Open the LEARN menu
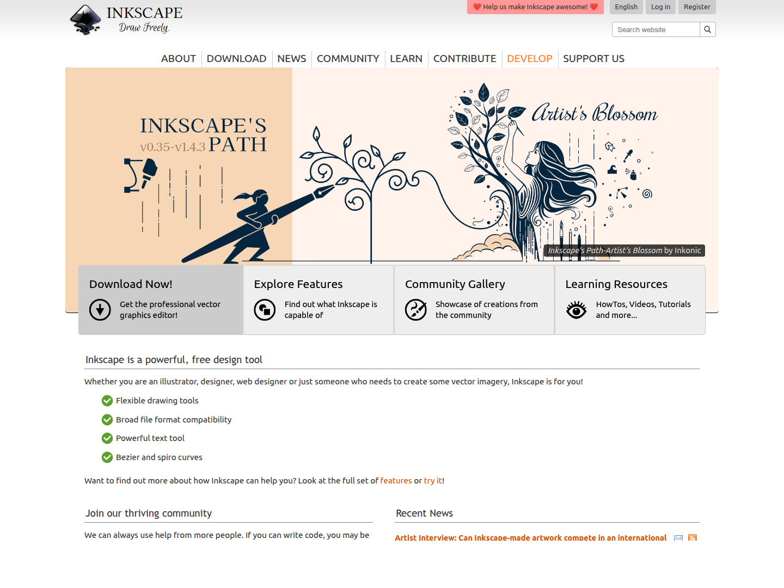784x588 pixels. tap(406, 59)
